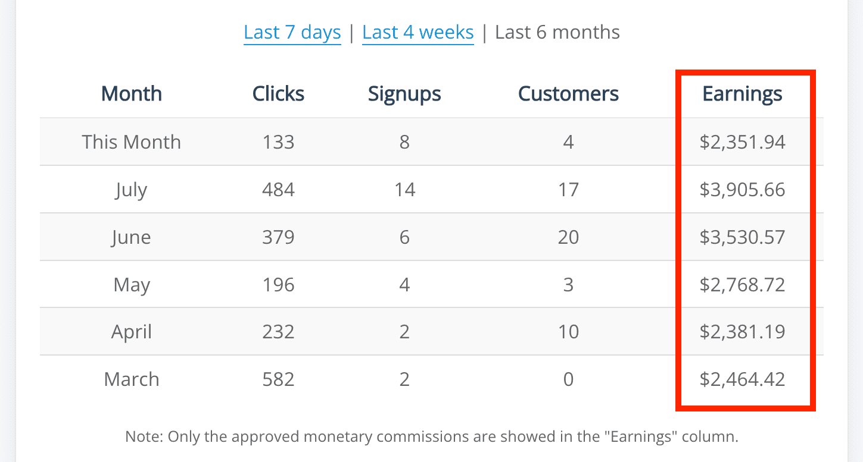Select the Last 6 months filter
863x462 pixels.
click(x=557, y=32)
